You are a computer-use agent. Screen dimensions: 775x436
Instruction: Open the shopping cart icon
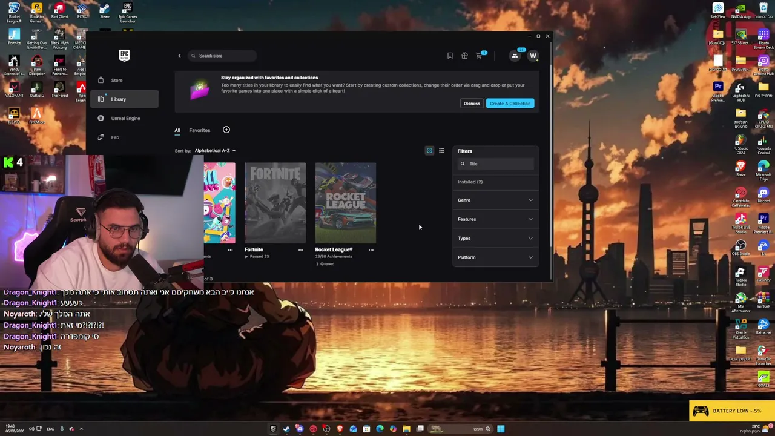479,56
